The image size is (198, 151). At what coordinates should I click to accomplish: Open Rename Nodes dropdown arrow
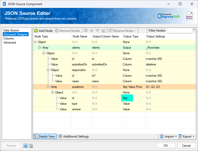[x=136, y=31]
